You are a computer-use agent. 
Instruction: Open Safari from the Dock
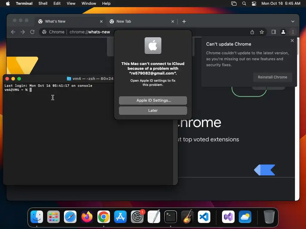pos(70,217)
